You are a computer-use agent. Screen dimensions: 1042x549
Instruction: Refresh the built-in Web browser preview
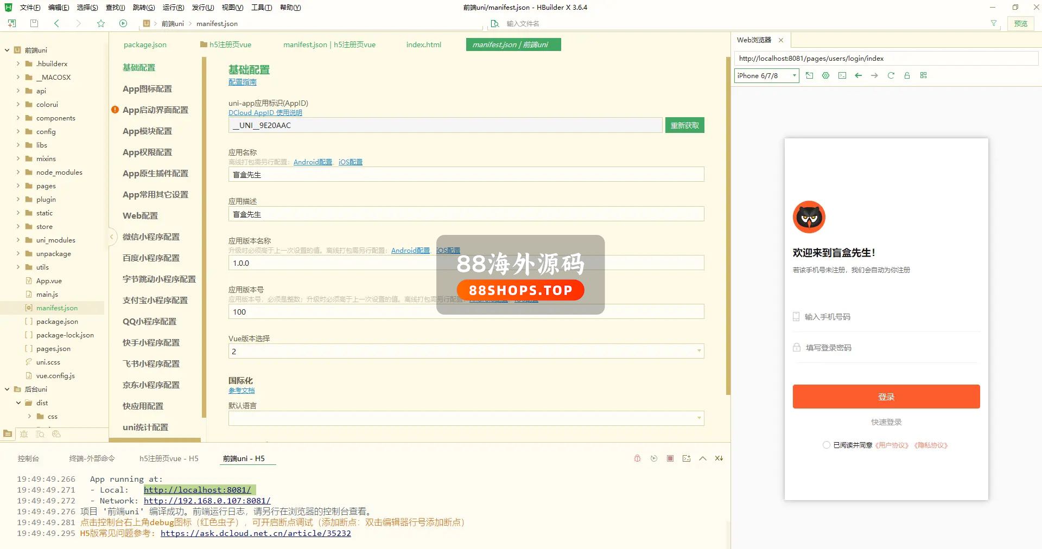[891, 75]
